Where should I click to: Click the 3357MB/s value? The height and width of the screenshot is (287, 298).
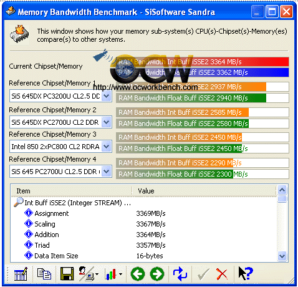point(151,245)
